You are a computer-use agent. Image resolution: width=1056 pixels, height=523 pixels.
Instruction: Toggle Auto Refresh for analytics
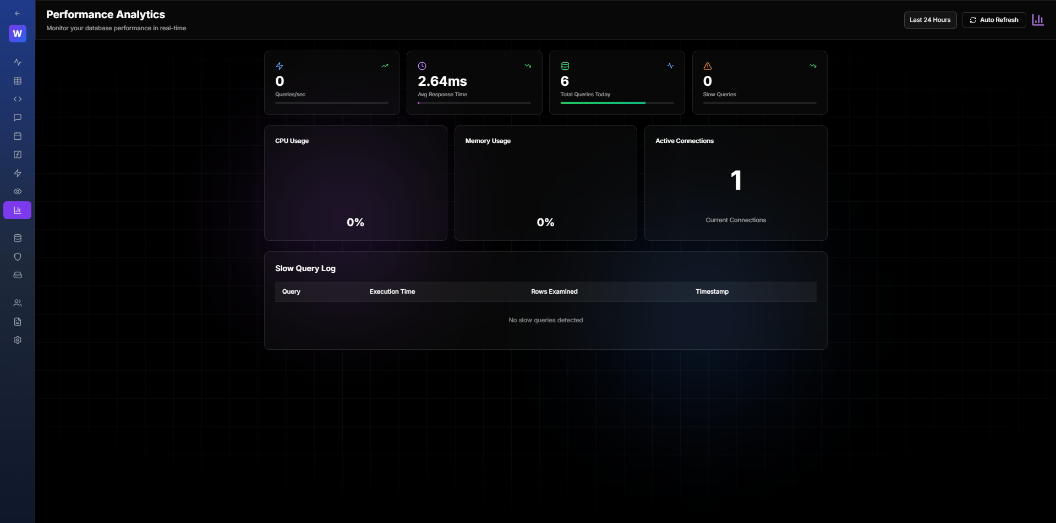coord(993,20)
